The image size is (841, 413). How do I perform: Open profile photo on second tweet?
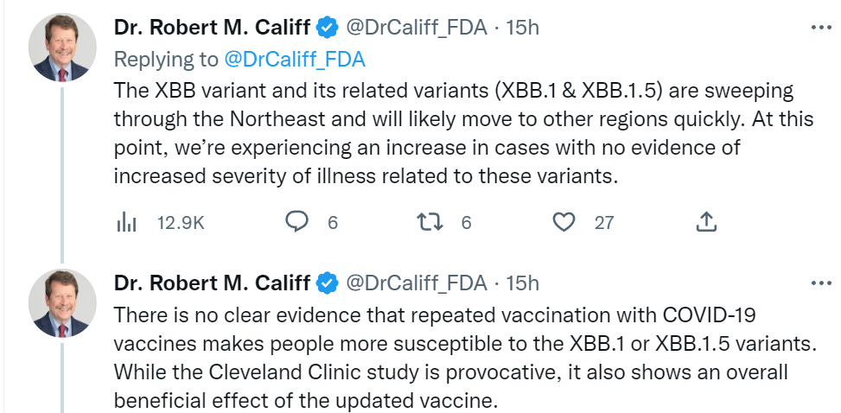pyautogui.click(x=61, y=303)
